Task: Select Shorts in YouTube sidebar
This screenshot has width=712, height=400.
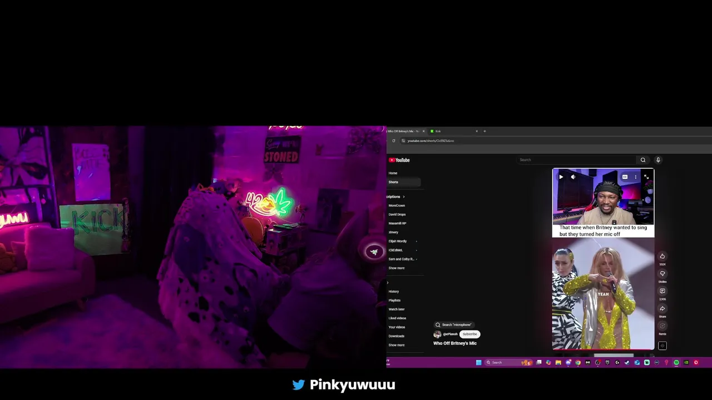Action: (403, 182)
